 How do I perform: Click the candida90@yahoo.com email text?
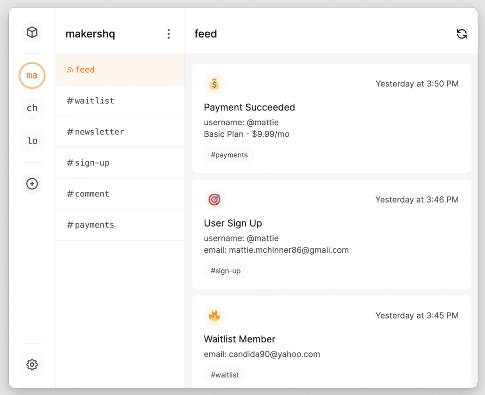tap(274, 354)
